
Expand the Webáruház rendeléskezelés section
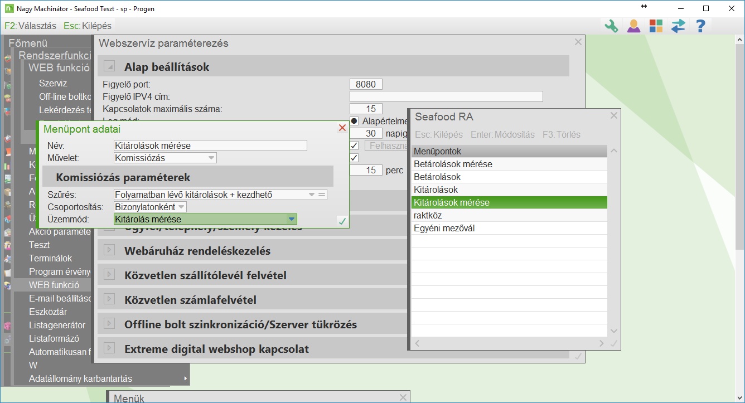(x=109, y=251)
